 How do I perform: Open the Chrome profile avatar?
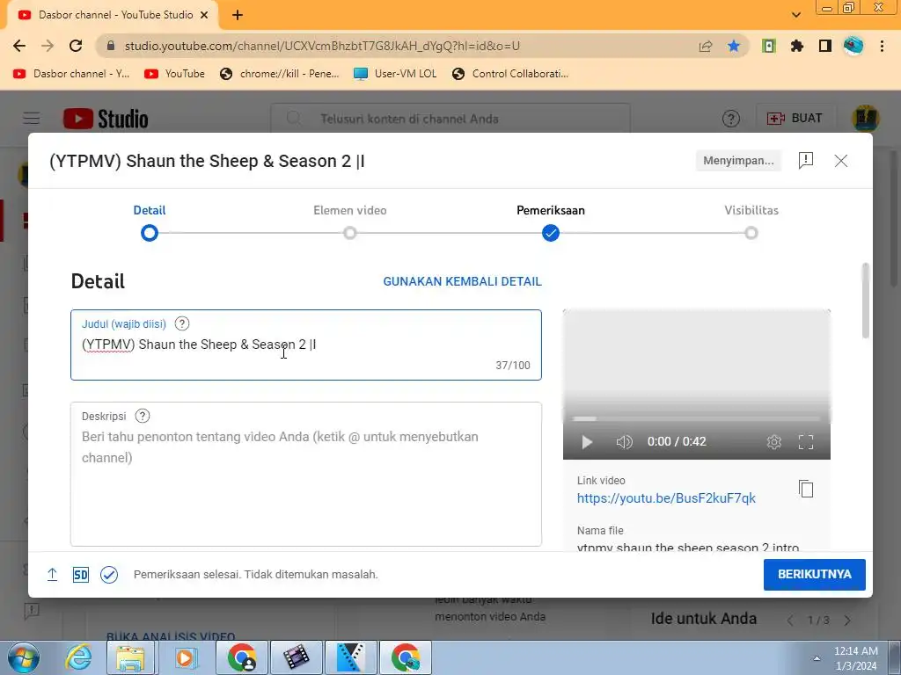853,46
